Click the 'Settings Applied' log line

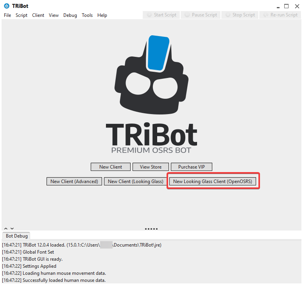pyautogui.click(x=29, y=266)
